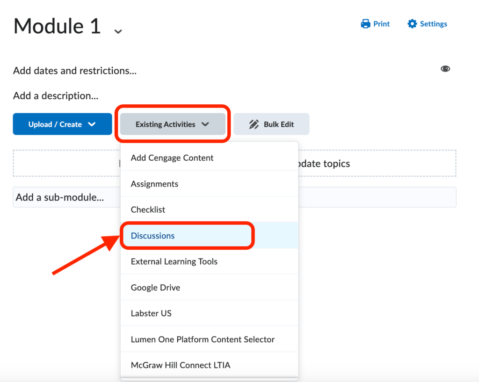Viewport: 479px width, 382px height.
Task: Click Add dates and restrictions link
Action: tap(75, 71)
